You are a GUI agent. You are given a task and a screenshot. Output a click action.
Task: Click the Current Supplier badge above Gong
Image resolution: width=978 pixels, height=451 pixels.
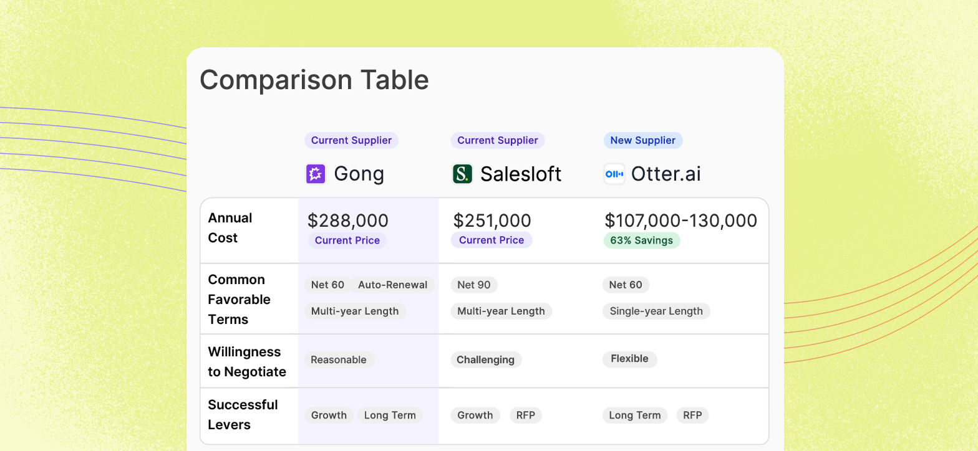click(x=351, y=140)
